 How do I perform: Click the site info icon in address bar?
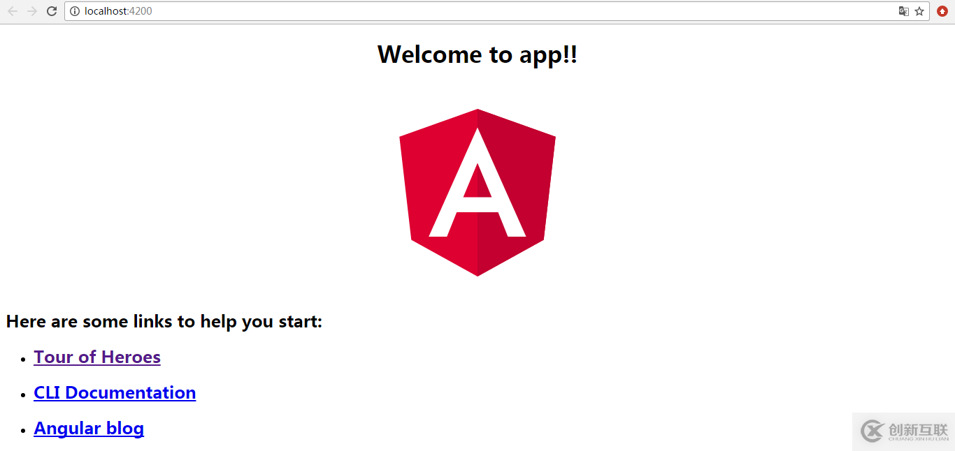[75, 11]
